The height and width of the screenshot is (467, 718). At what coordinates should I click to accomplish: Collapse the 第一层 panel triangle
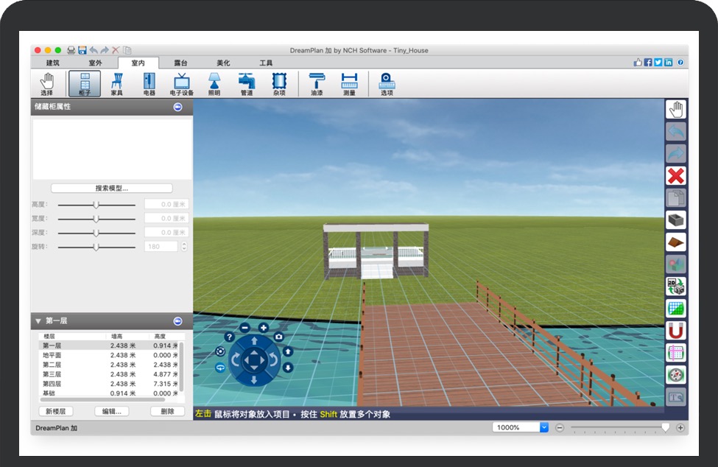[38, 321]
